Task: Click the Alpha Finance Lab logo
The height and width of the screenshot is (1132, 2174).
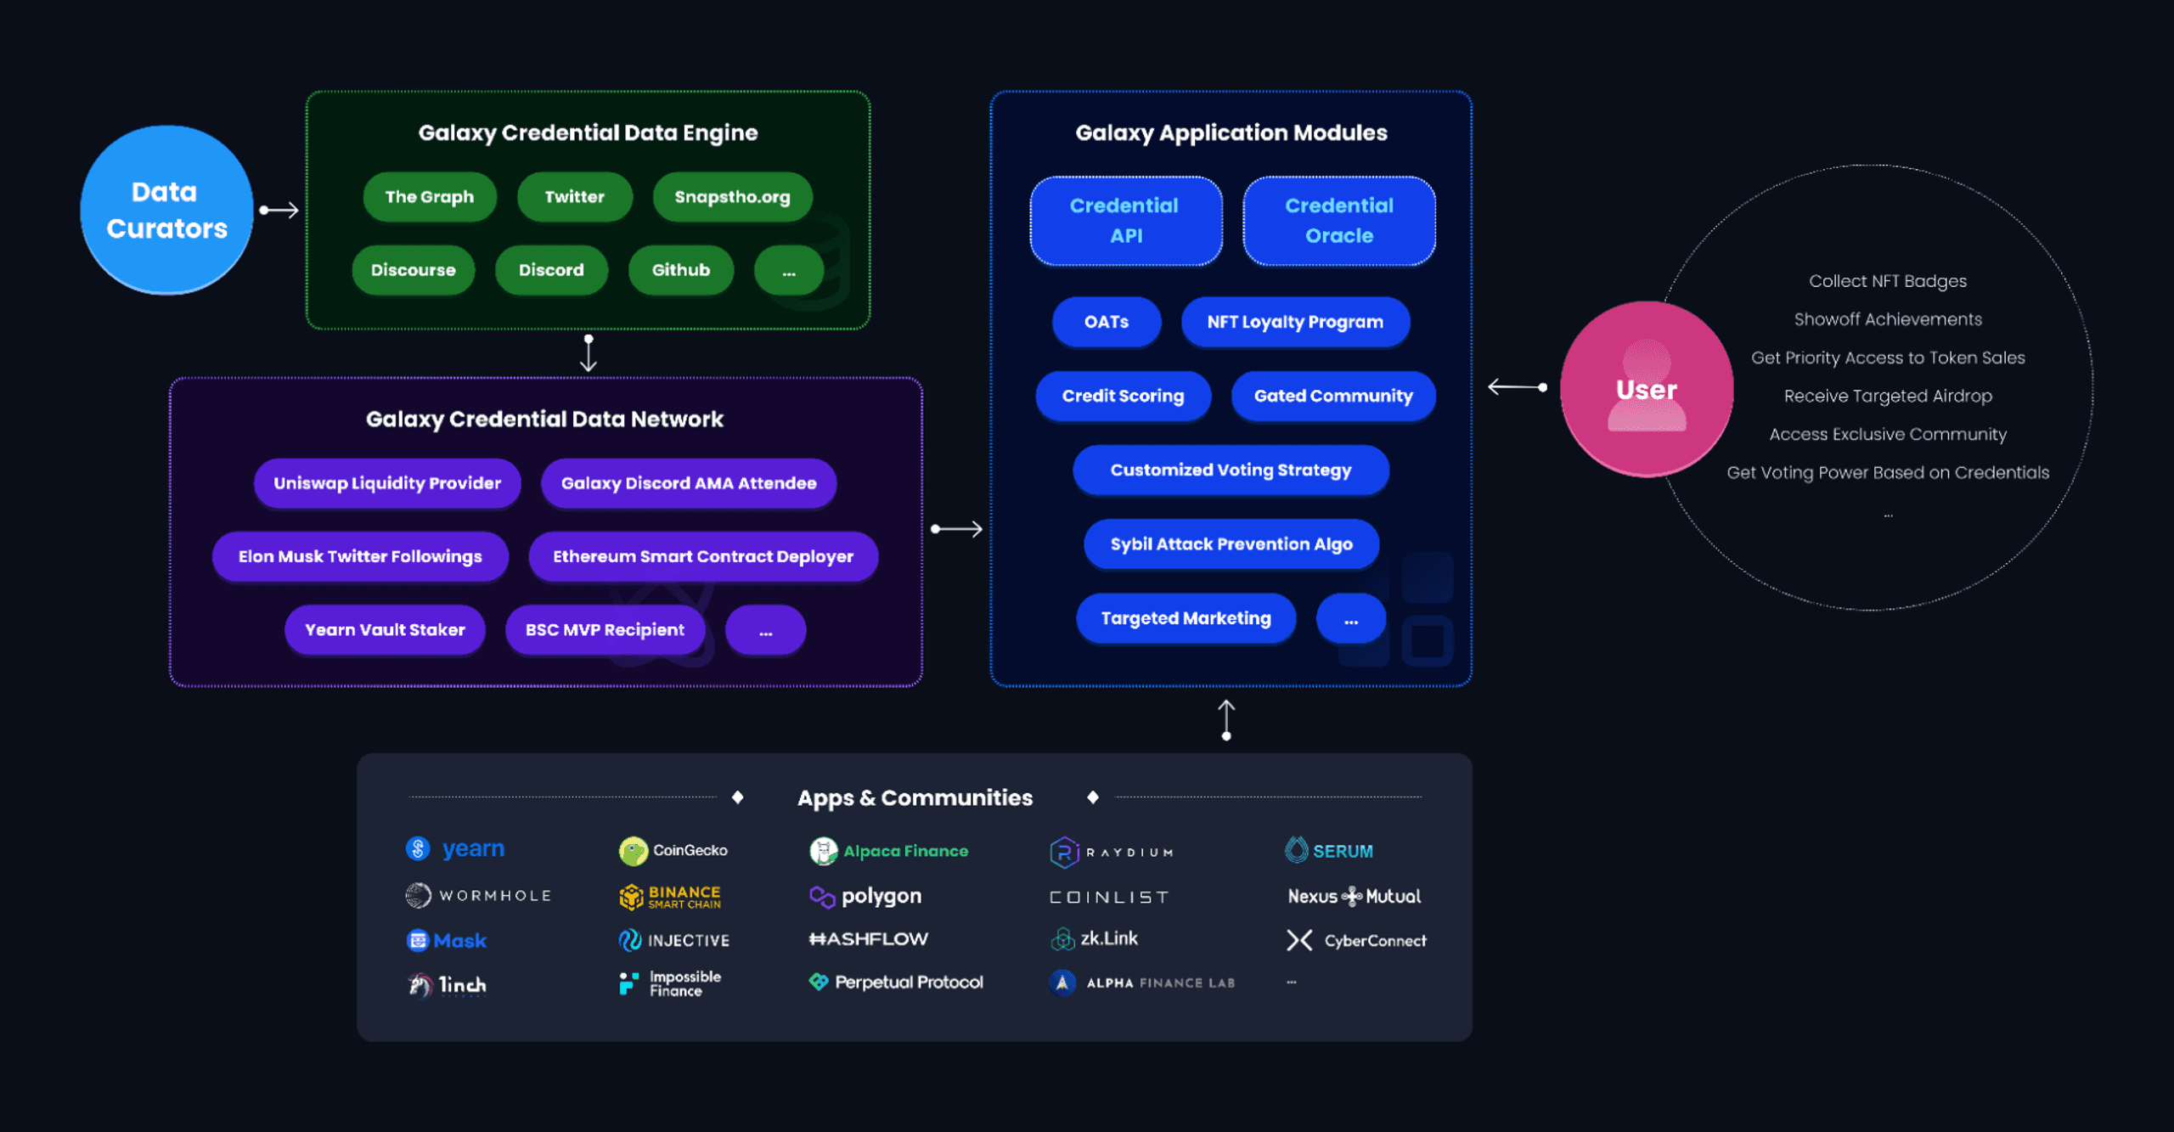Action: coord(1142,983)
